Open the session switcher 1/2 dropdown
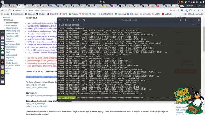 coord(67,20)
